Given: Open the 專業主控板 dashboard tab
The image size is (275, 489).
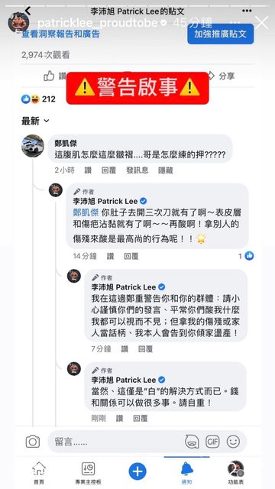Looking at the screenshot, I should (x=88, y=473).
